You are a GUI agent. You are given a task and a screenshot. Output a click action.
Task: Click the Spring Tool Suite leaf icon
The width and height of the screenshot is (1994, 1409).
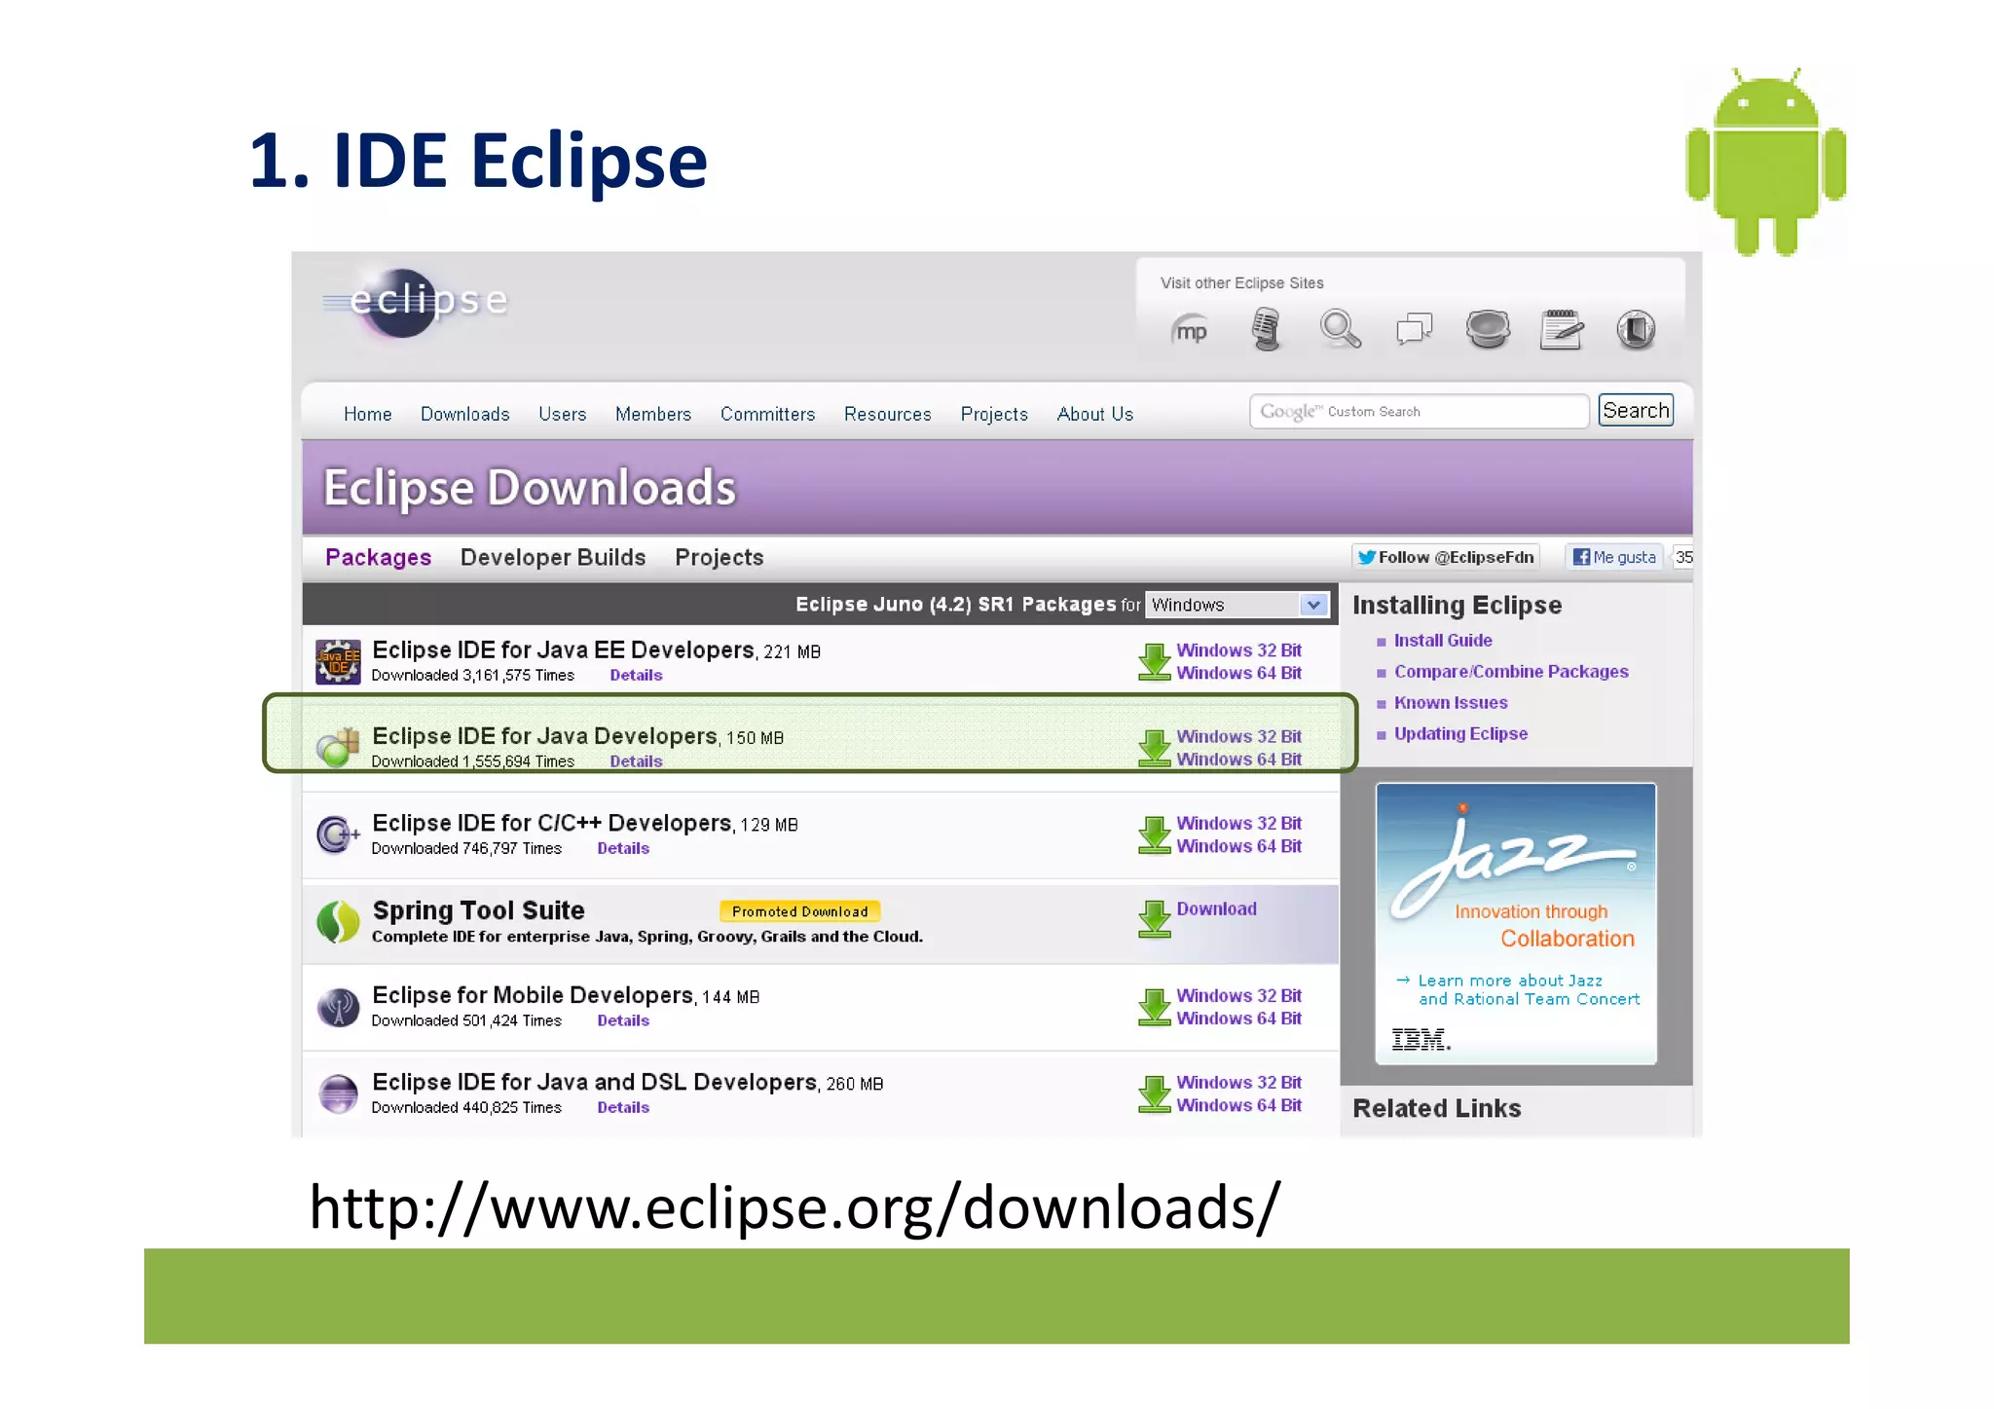tap(338, 921)
